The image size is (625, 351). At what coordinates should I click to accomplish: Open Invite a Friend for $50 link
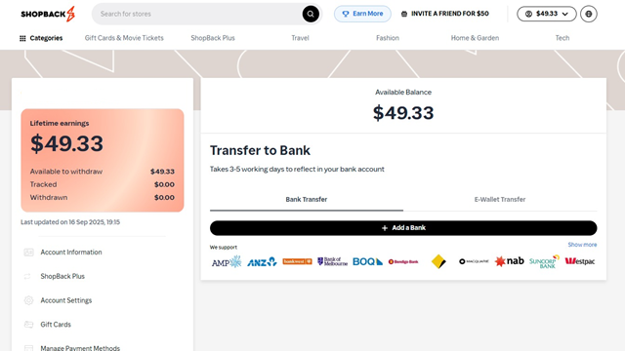tap(445, 14)
